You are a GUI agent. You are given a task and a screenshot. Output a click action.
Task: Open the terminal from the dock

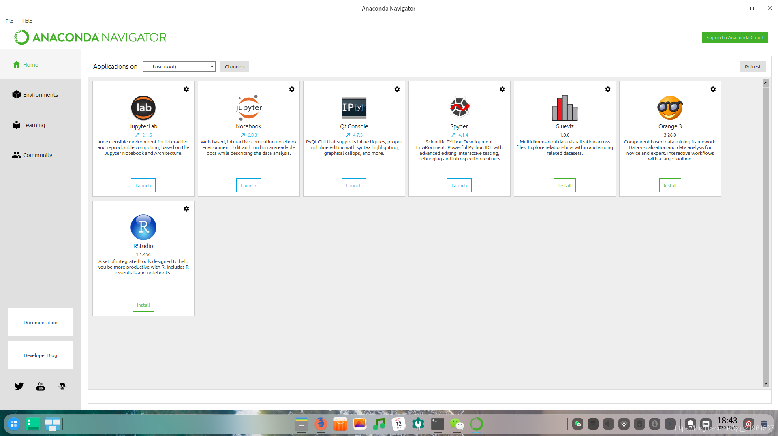pos(438,424)
